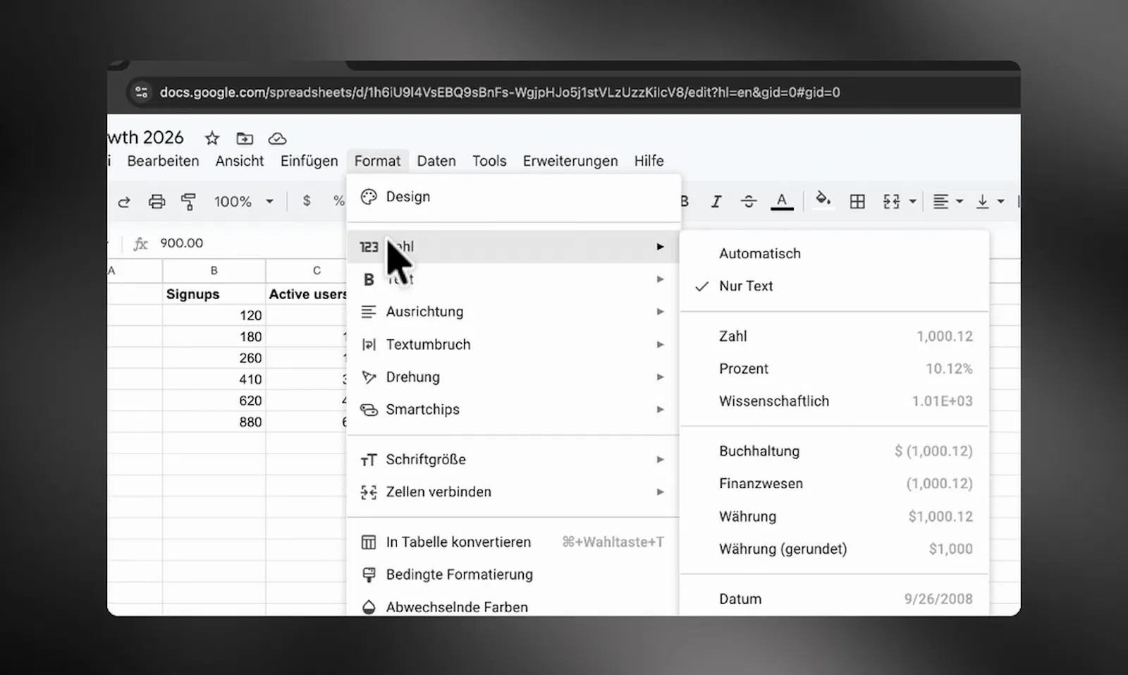Open Bedingte Formatierung
This screenshot has height=675, width=1128.
[x=513, y=574]
